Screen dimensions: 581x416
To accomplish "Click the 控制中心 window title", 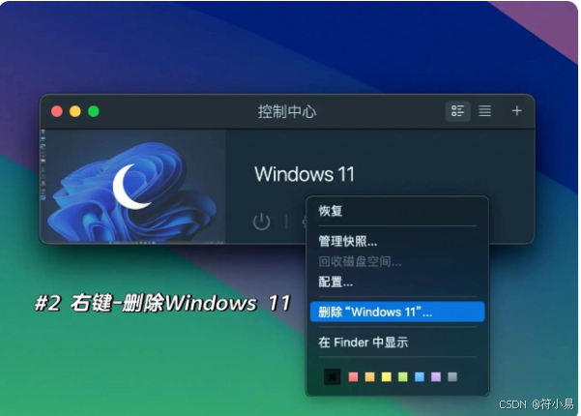I will 287,111.
